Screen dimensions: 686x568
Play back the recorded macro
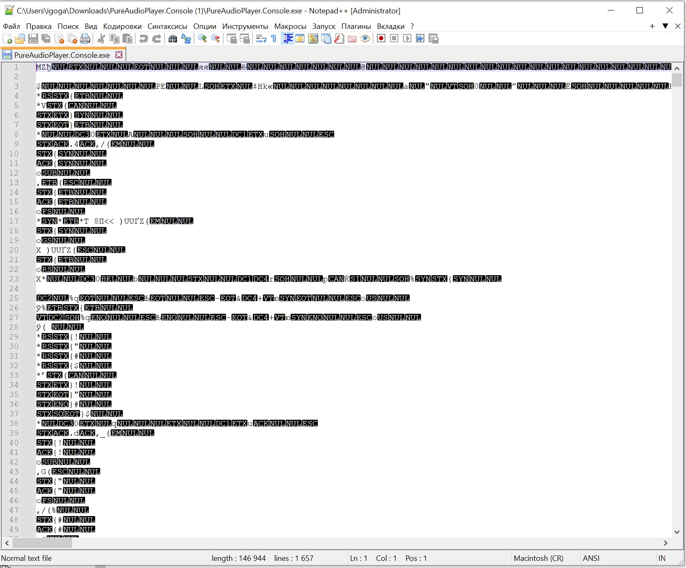[407, 39]
